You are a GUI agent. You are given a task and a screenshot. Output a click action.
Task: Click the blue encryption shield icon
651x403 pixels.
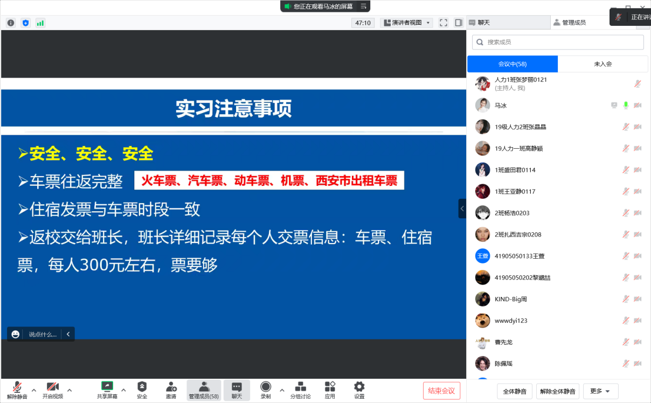click(25, 23)
